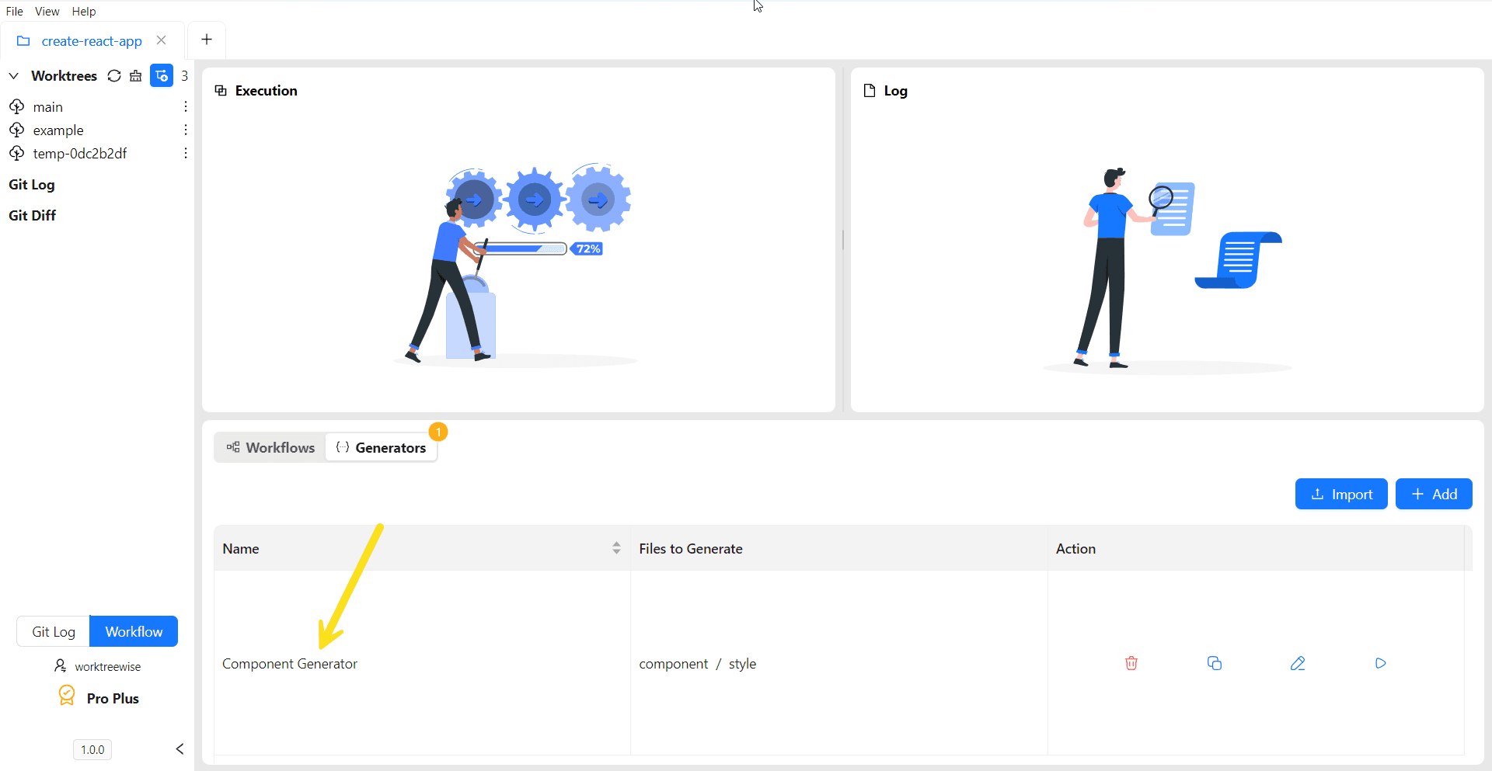Viewport: 1492px width, 771px height.
Task: Delete the Component Generator
Action: point(1131,663)
